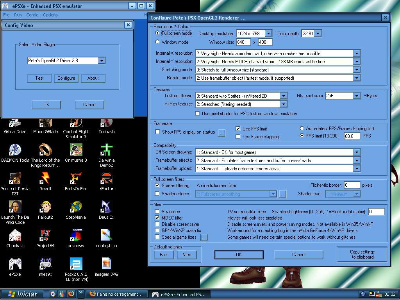Open the Virtual Drive desktop shortcut

(15, 127)
